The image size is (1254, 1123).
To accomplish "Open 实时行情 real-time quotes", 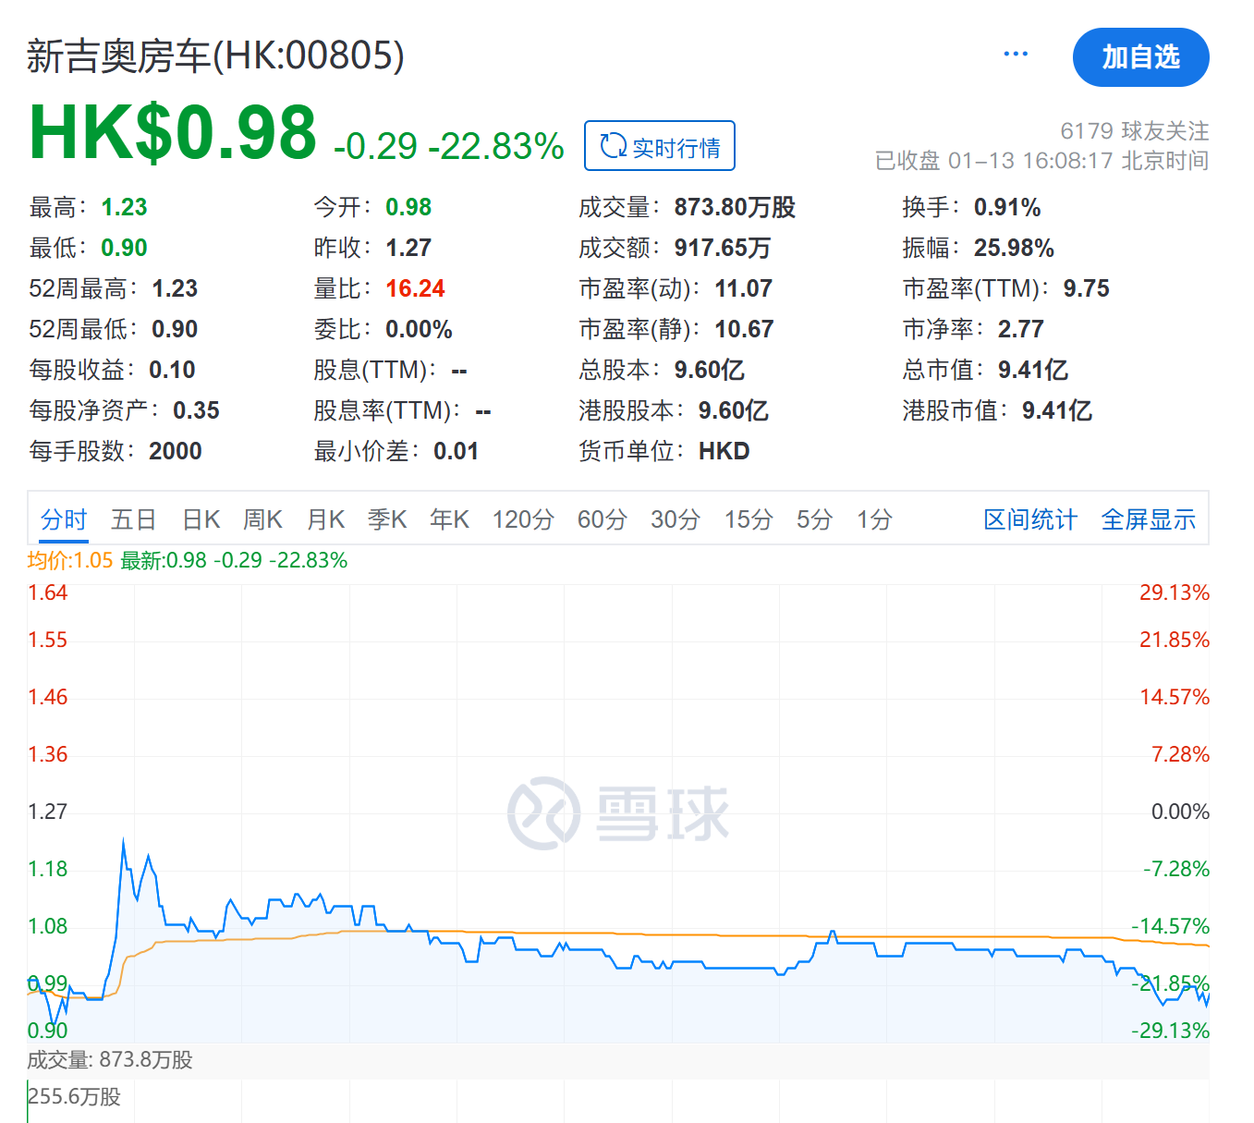I will click(x=659, y=145).
